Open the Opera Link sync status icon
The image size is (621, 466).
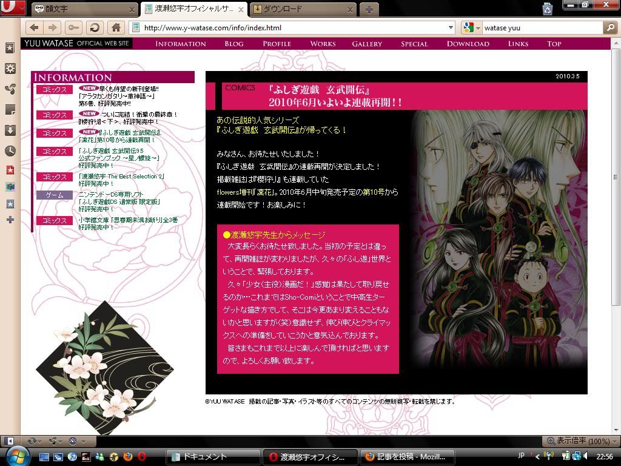[x=32, y=441]
